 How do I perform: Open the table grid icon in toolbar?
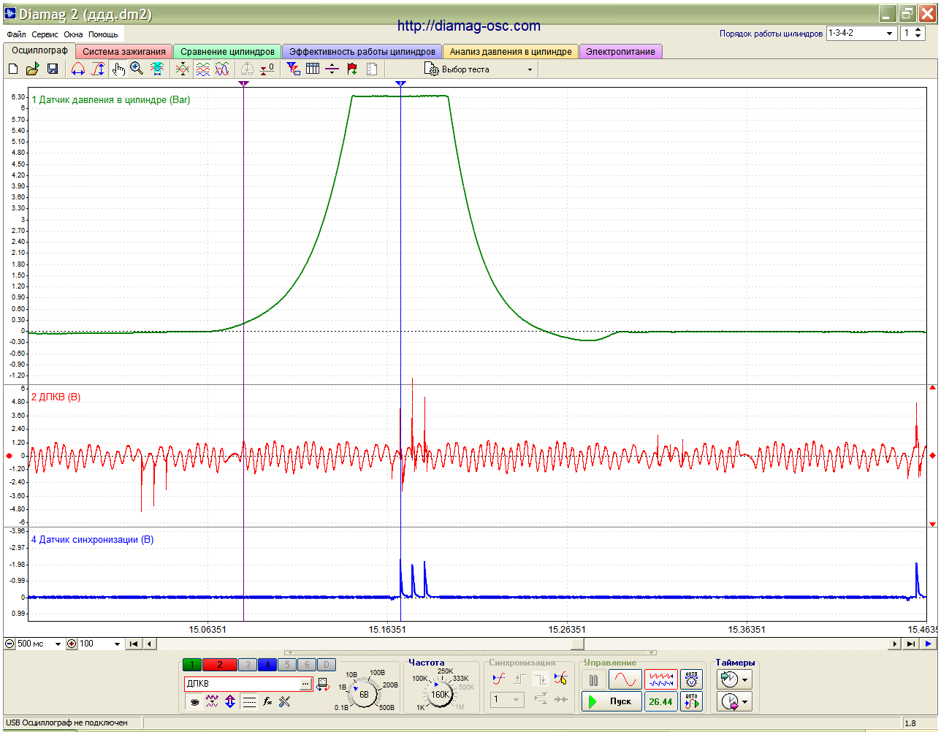[x=313, y=69]
